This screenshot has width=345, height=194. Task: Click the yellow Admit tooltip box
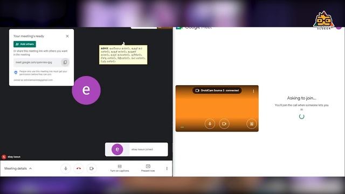pyautogui.click(x=123, y=55)
